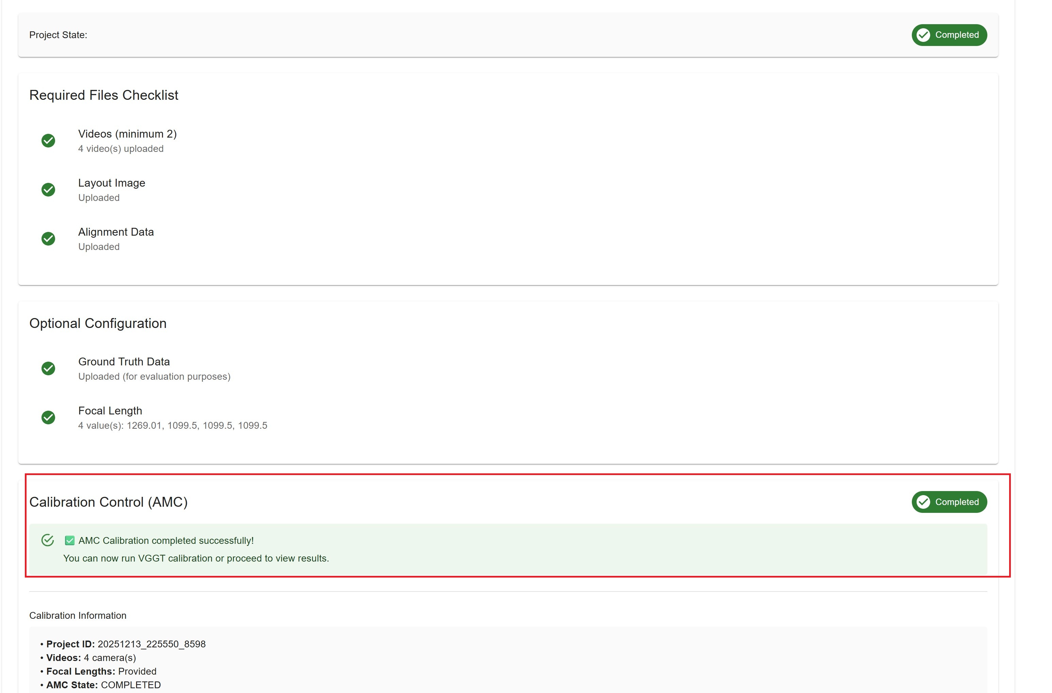Screen dimensions: 1052x693
Task: Click the Videos (minimum 2) list item
Action: (127, 134)
